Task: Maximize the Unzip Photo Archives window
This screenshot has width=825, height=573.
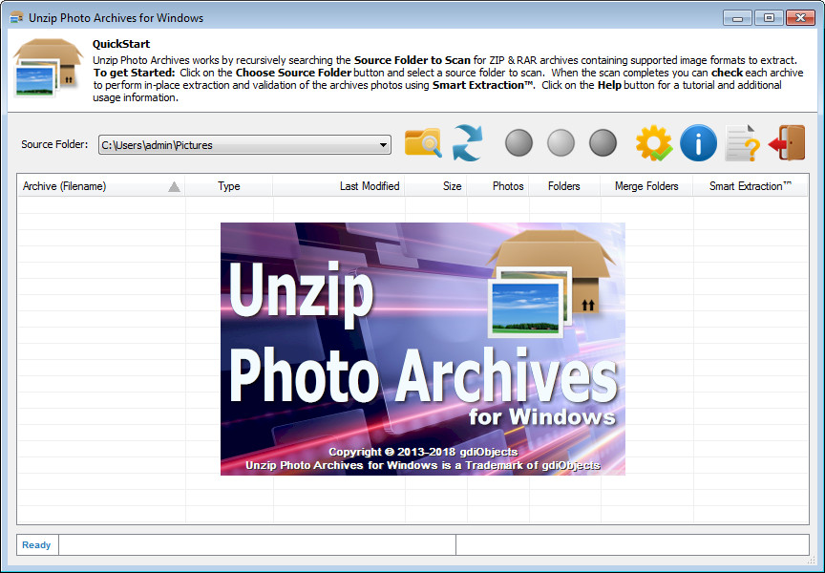Action: pos(769,18)
